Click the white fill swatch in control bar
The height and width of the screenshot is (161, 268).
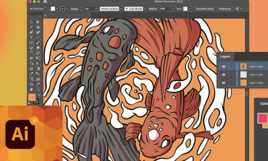pyautogui.click(x=53, y=9)
